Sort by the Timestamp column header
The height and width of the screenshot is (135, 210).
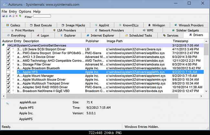188,41
